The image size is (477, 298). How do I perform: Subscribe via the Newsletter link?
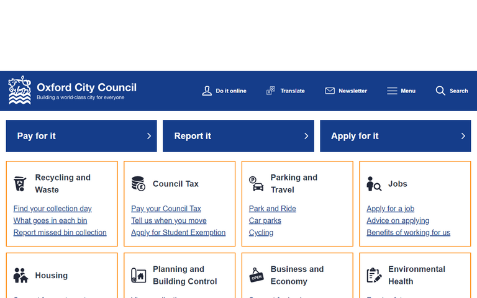click(346, 91)
